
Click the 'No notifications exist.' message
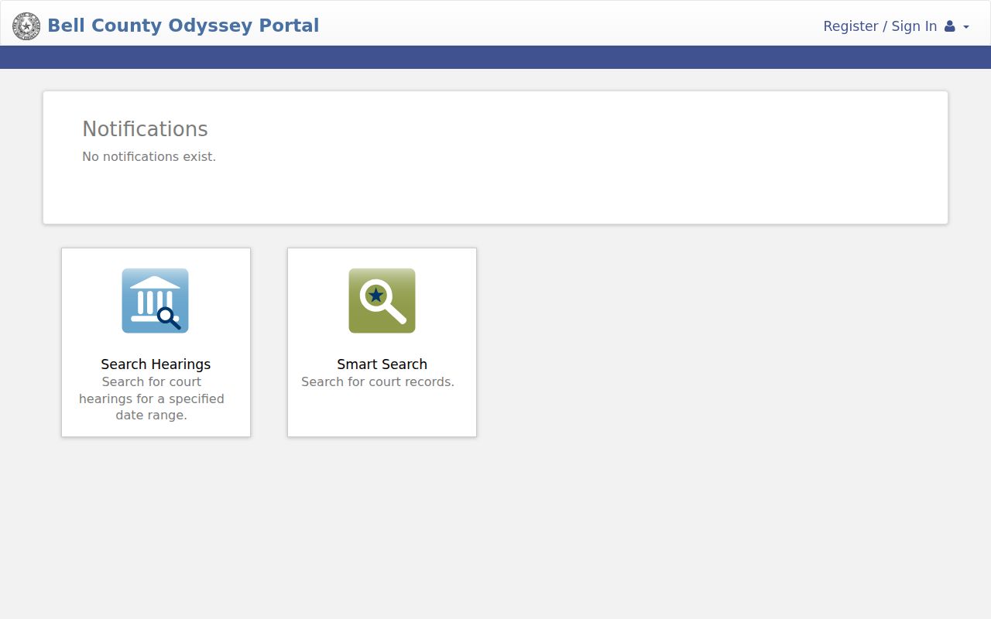pos(149,156)
